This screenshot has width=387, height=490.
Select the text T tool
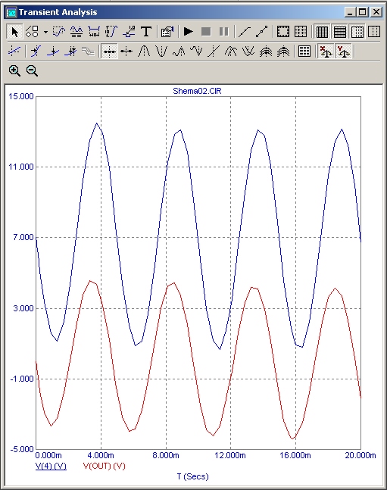point(146,32)
